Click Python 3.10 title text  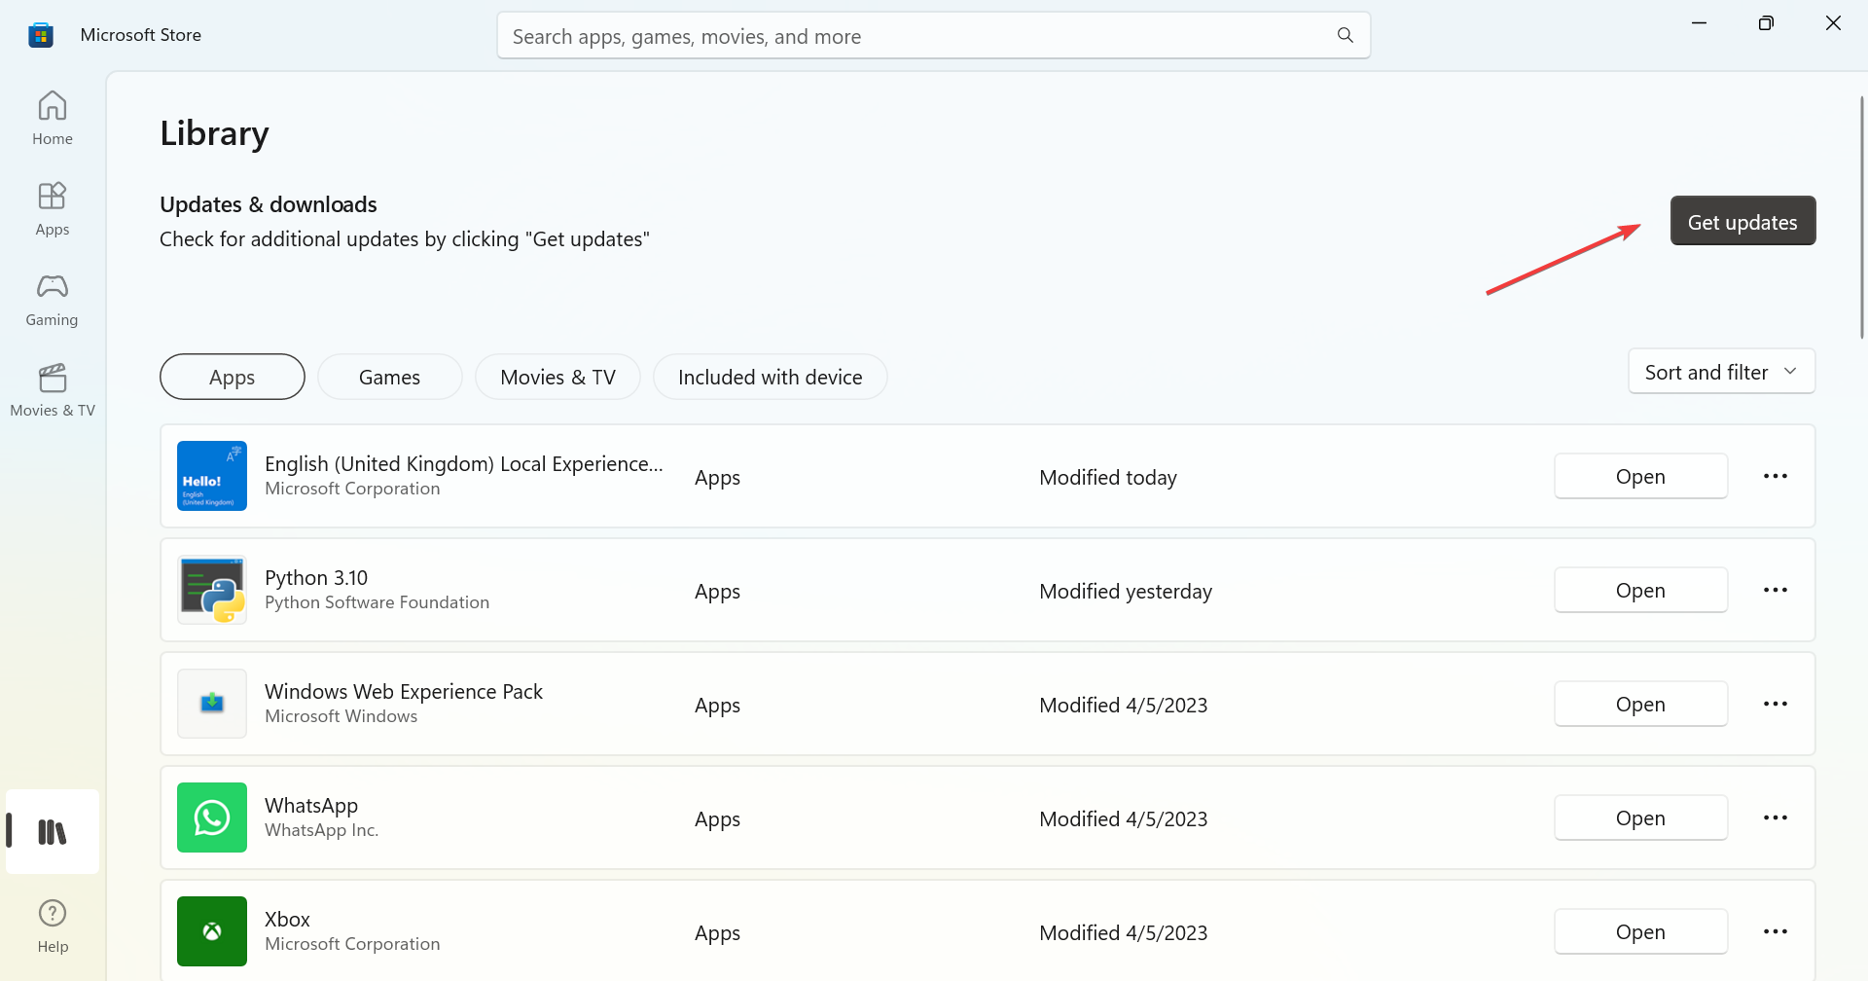click(316, 578)
